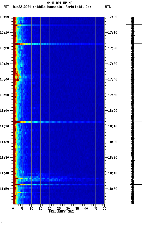144x225 pixels.
Task: Click the seismogram spike near 18:44 UTC
Action: point(135,179)
